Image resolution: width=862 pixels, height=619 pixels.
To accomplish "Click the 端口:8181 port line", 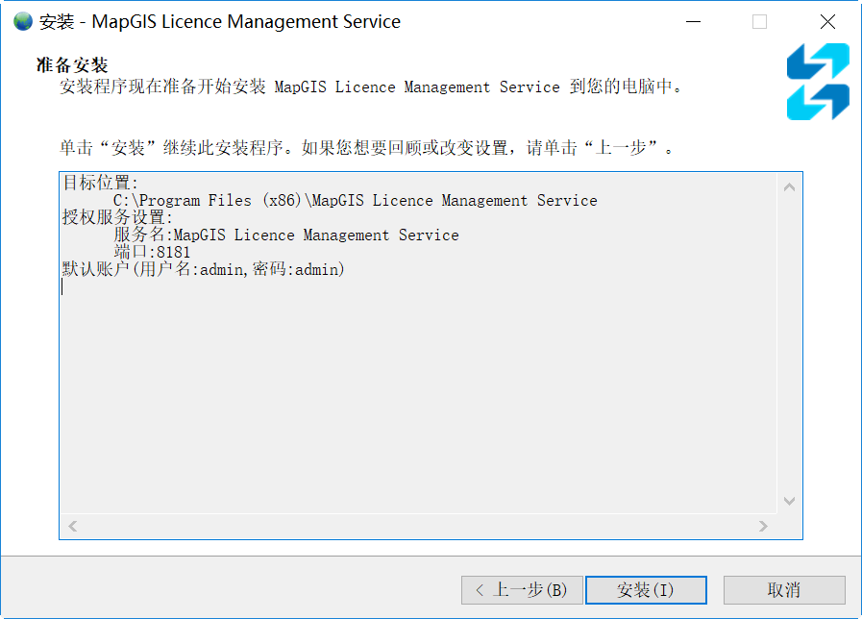I will 152,253.
